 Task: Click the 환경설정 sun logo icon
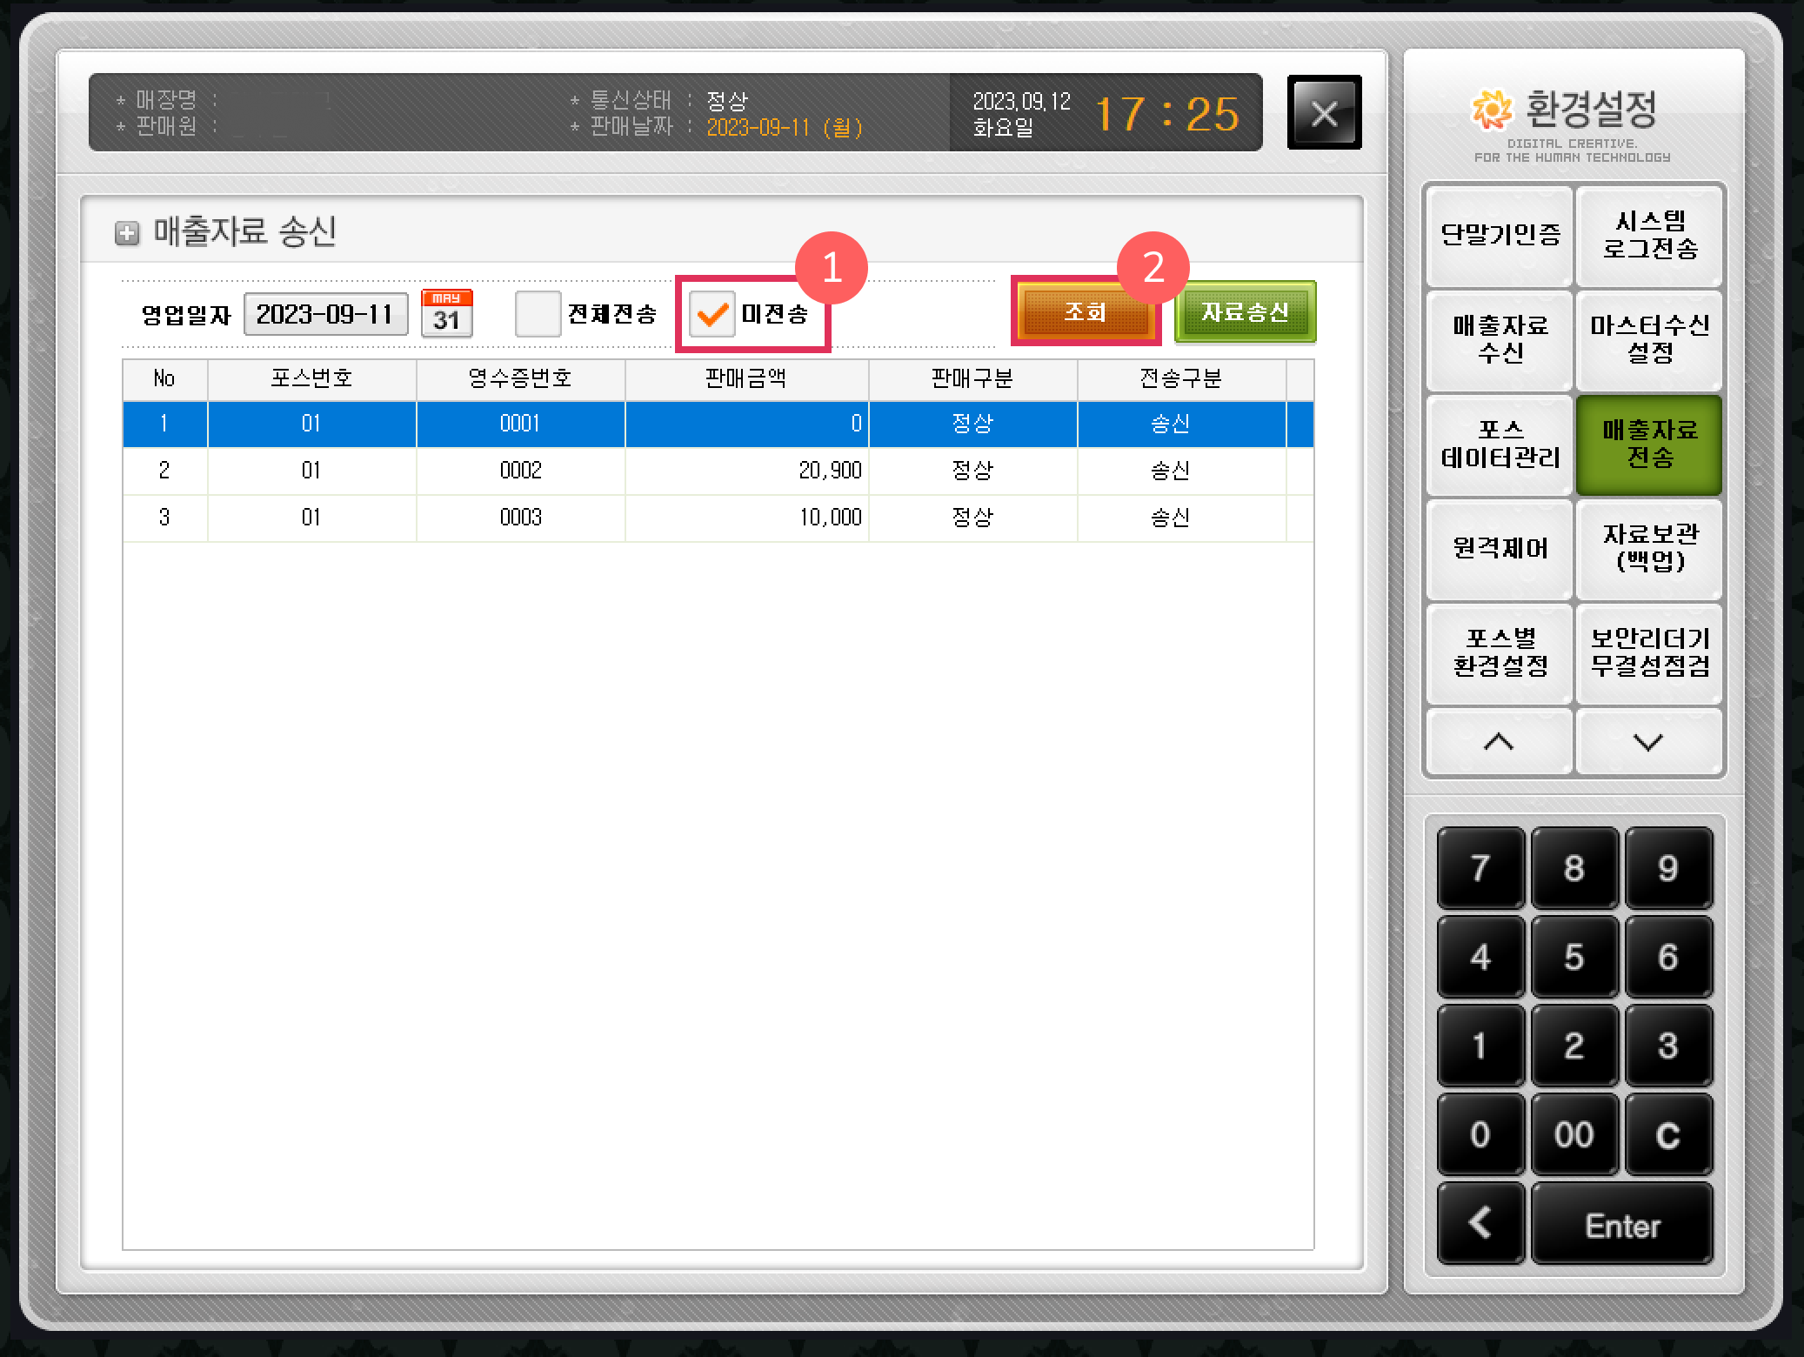point(1491,109)
